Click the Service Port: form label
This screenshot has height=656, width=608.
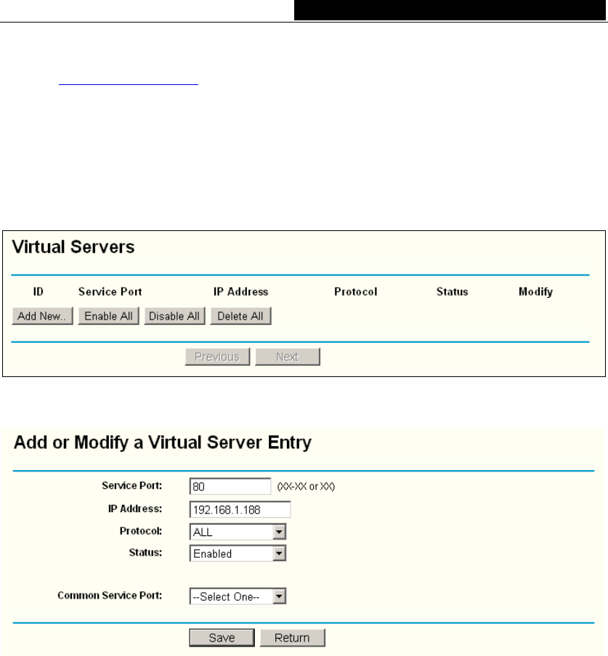(131, 485)
